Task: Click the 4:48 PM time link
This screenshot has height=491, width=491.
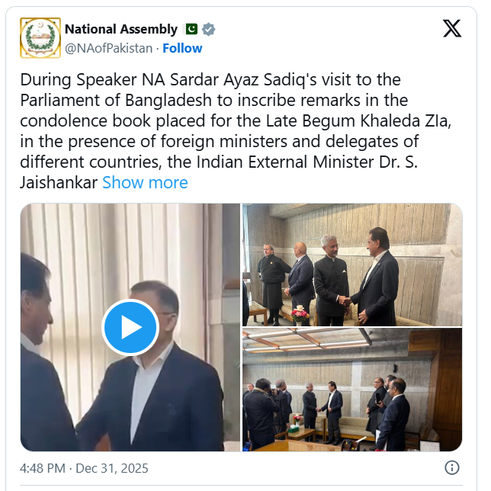Action: 44,468
